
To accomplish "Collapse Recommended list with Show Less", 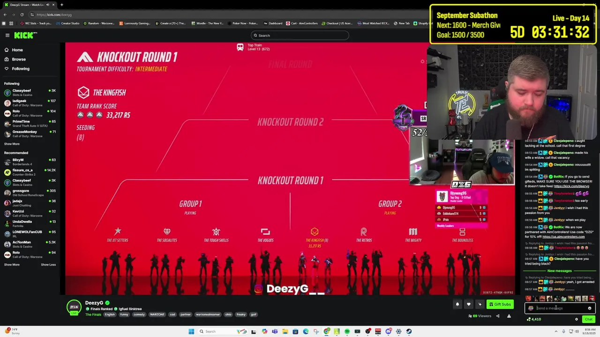I will pyautogui.click(x=48, y=264).
